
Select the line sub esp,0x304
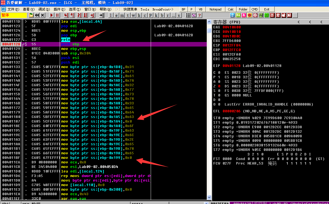coord(104,53)
